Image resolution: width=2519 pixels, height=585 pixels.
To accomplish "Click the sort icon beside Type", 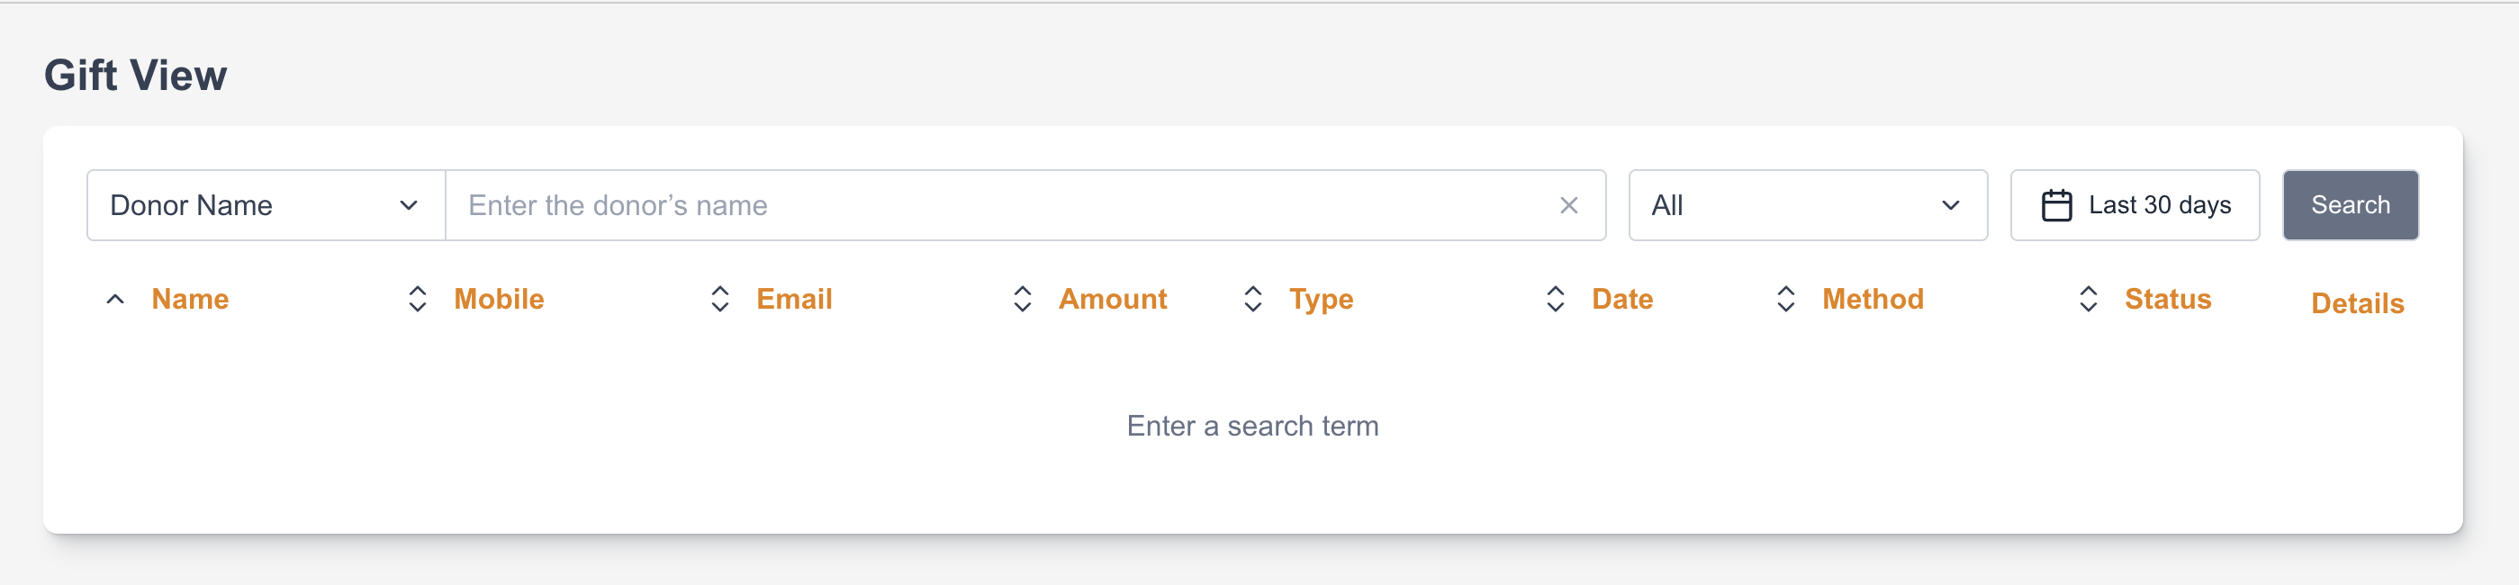I will [1252, 300].
